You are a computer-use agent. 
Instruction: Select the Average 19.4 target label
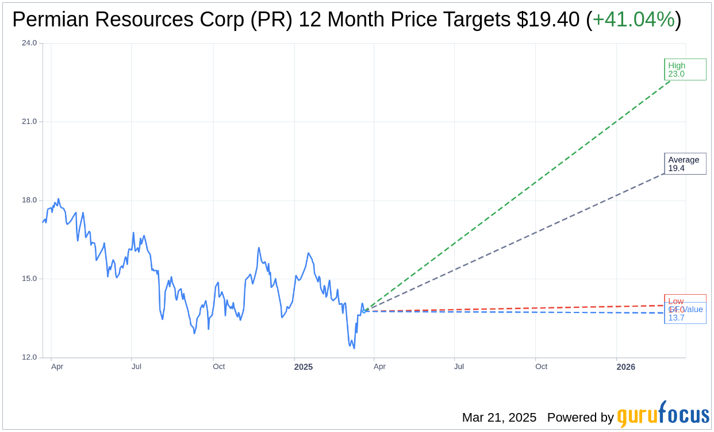point(685,164)
